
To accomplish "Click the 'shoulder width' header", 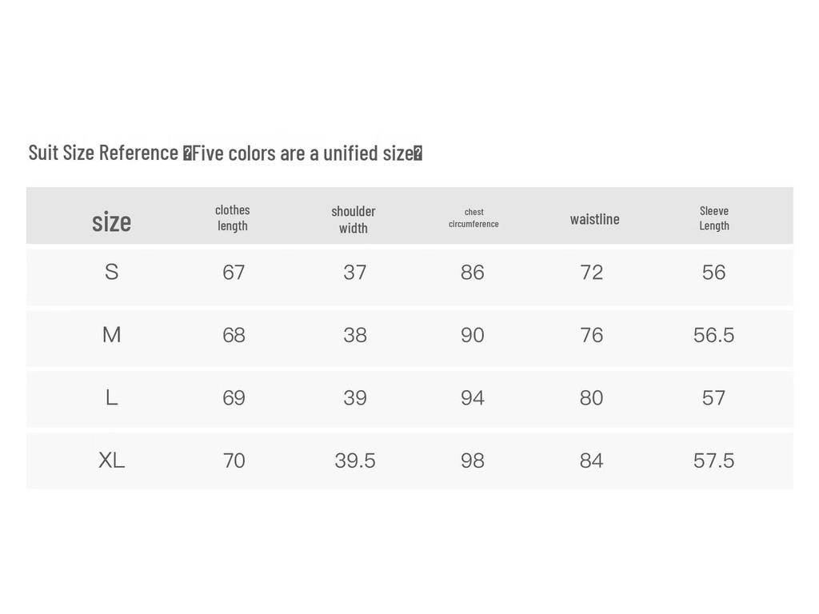I will click(x=353, y=219).
